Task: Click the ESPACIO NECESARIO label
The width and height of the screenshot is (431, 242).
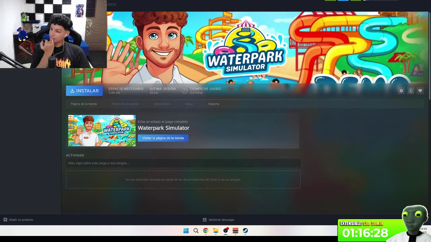Action: tap(126, 89)
